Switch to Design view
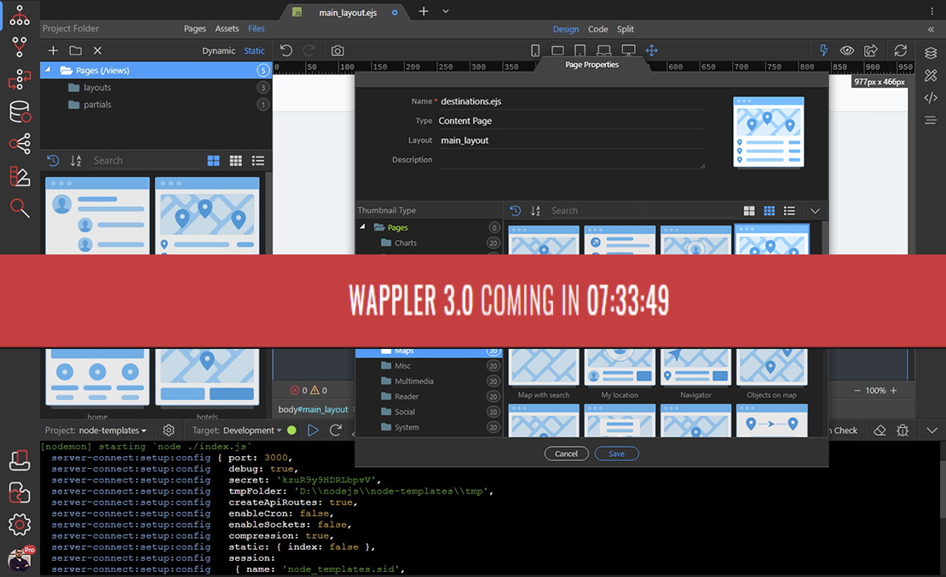The width and height of the screenshot is (946, 577). (x=565, y=29)
